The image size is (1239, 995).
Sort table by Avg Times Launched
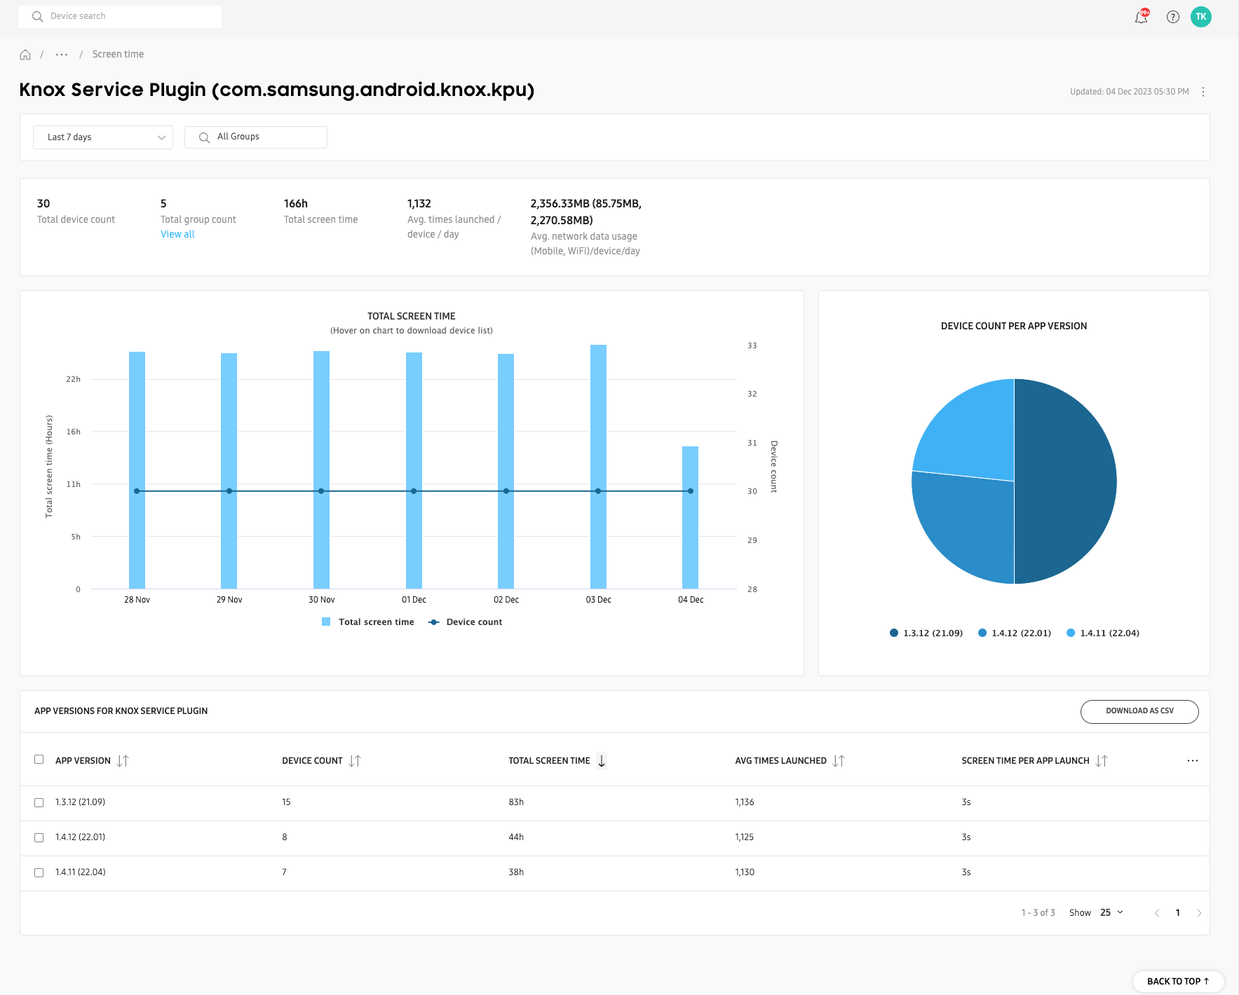pos(839,761)
